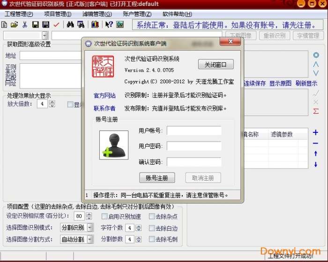
Task: Click the 字模管理 button
Action: 308,36
